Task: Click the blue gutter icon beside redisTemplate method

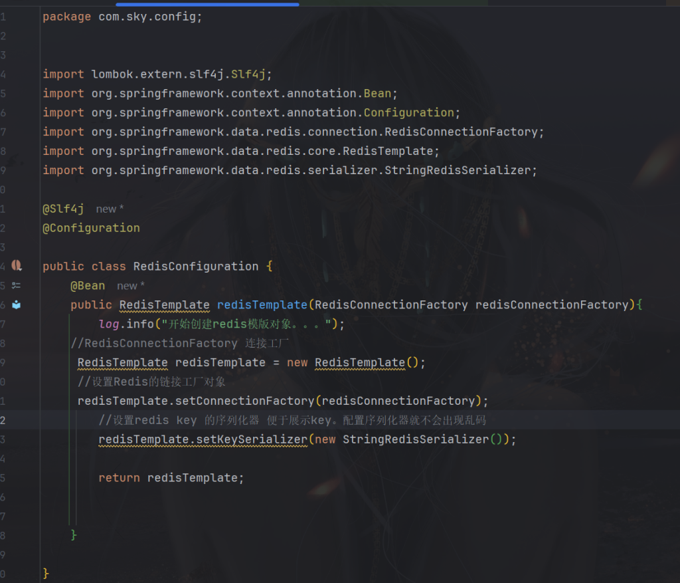Action: pyautogui.click(x=17, y=304)
